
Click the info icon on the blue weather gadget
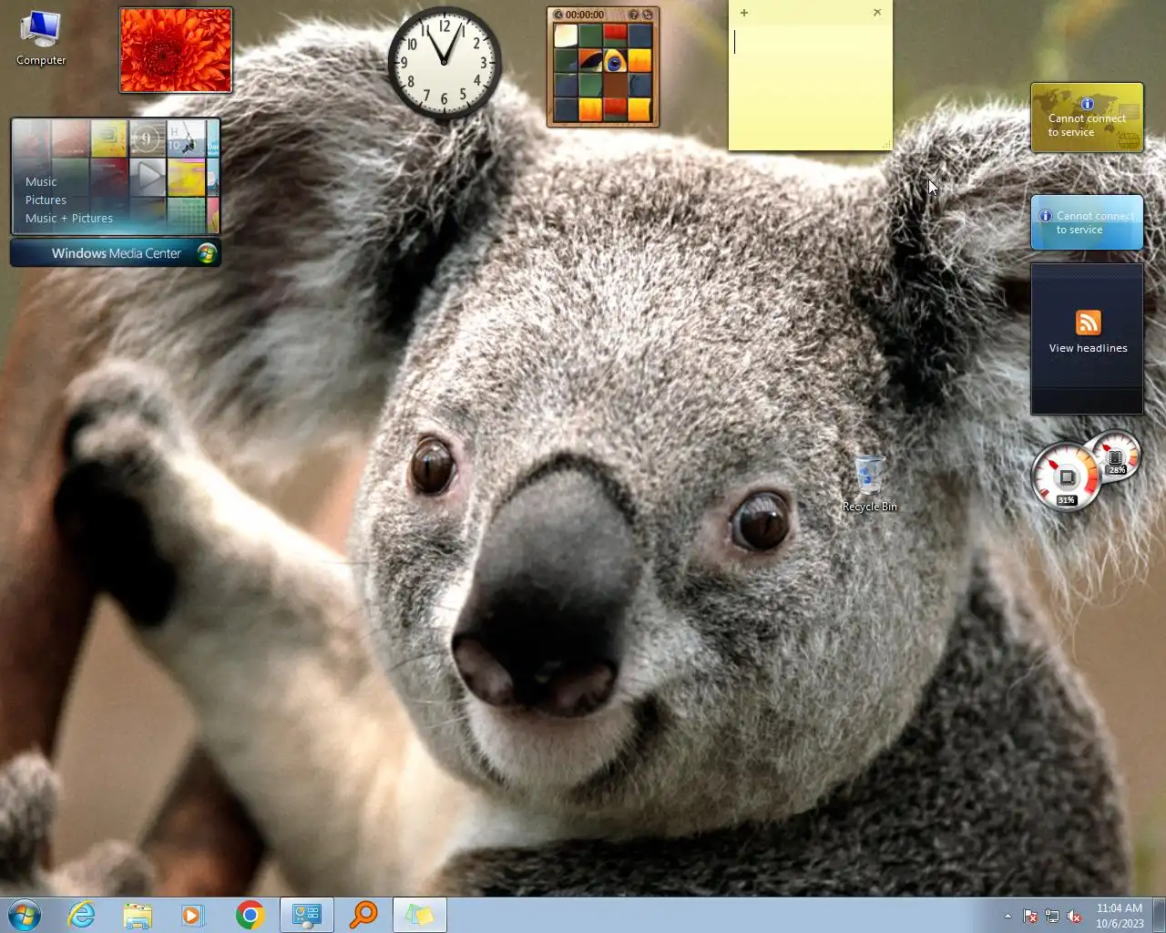1046,216
